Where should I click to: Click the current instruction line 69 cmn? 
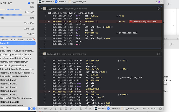[x=100, y=92]
